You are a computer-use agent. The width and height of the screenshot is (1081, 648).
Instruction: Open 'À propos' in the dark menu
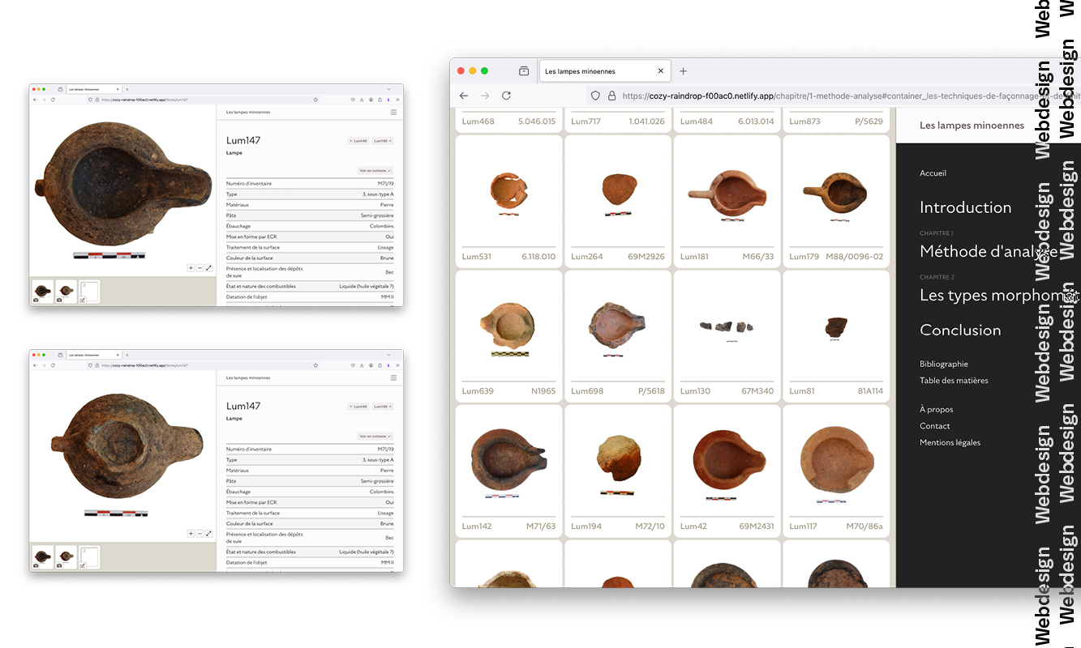point(937,410)
